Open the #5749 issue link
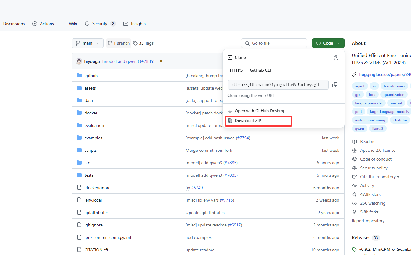Viewport: 411px width, 255px height. (x=197, y=188)
